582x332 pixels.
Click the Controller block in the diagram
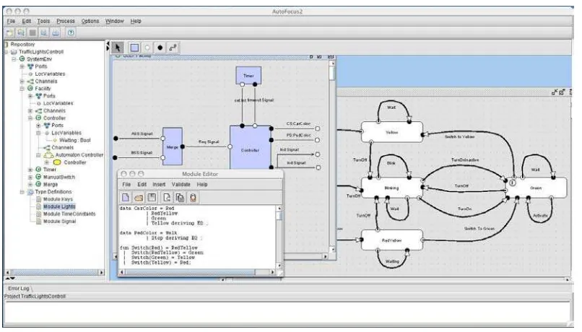click(250, 147)
